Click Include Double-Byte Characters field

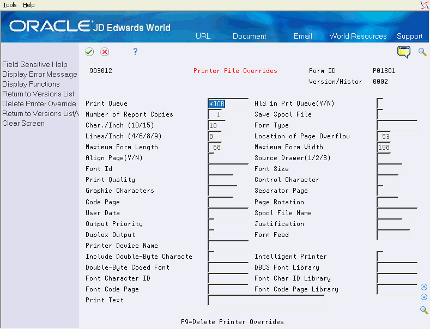pyautogui.click(x=211, y=257)
